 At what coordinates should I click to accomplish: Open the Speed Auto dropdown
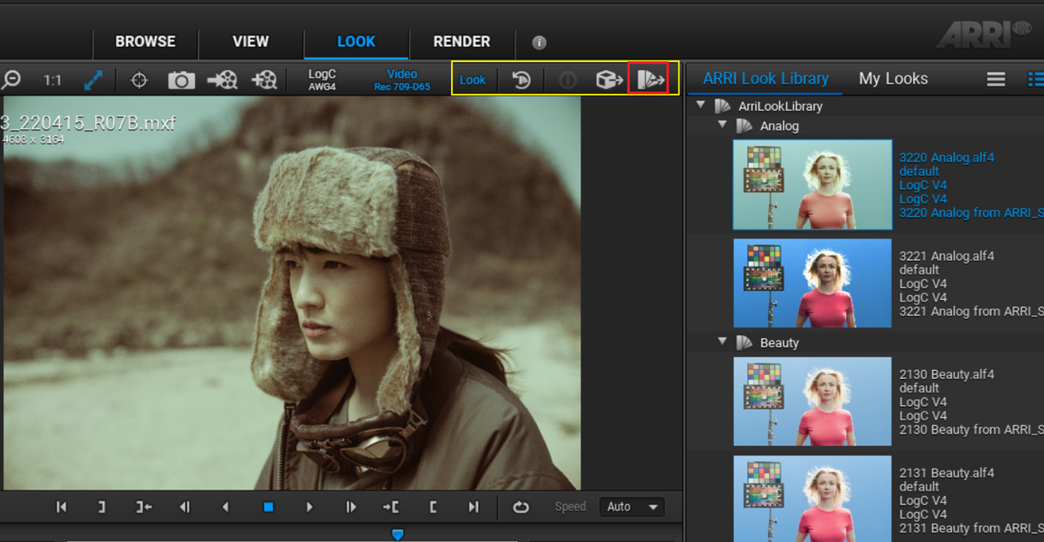tap(632, 507)
